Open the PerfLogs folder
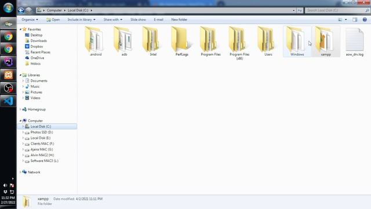Viewport: 371px width, 209px height. [x=181, y=42]
